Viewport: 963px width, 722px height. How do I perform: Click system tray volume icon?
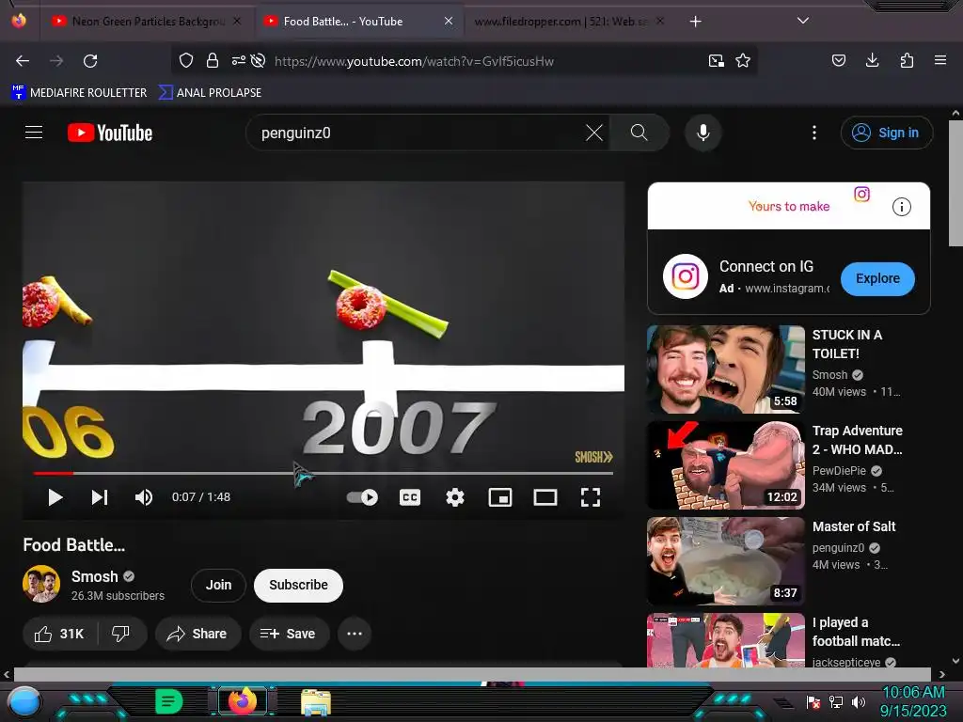click(859, 701)
